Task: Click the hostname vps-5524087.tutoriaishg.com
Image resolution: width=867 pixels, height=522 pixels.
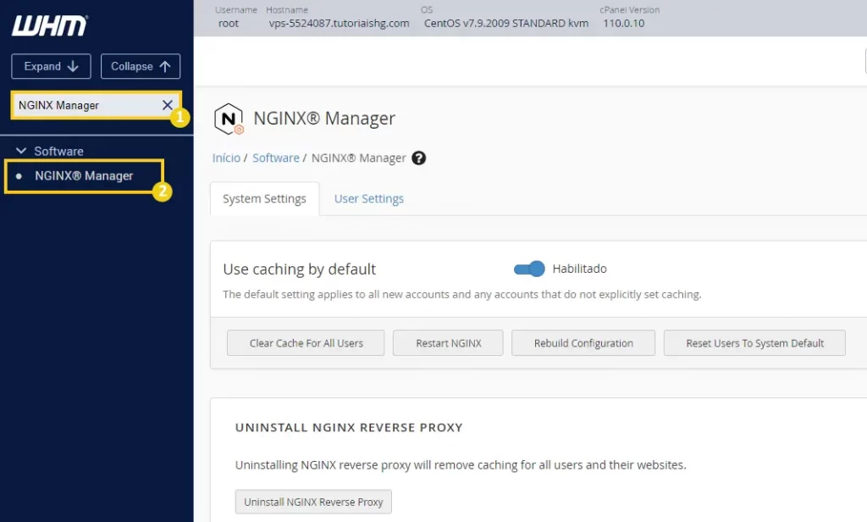Action: (x=339, y=23)
